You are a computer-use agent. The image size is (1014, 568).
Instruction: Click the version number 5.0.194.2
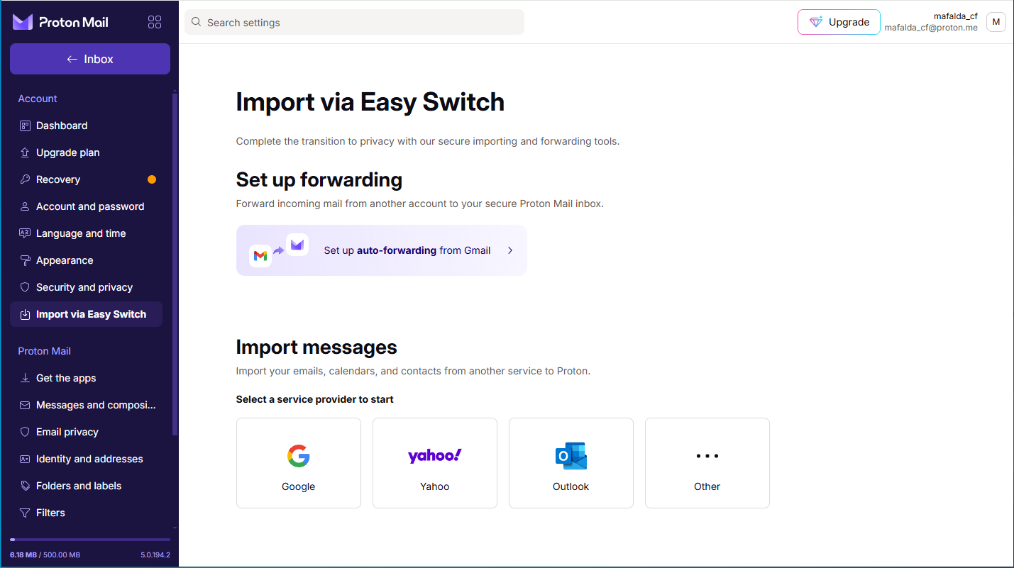155,555
